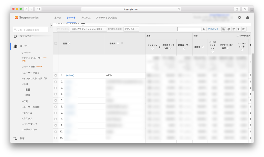Click the vertical scrollbar on the right
Image resolution: width=264 pixels, height=157 pixels.
point(253,72)
